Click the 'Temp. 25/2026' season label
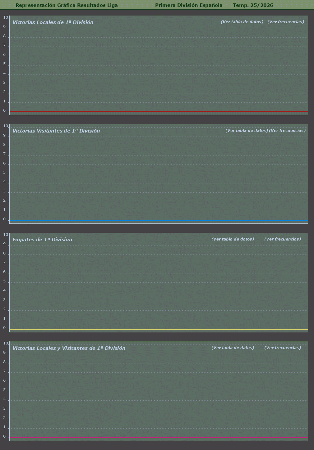The height and width of the screenshot is (450, 314). click(x=253, y=5)
